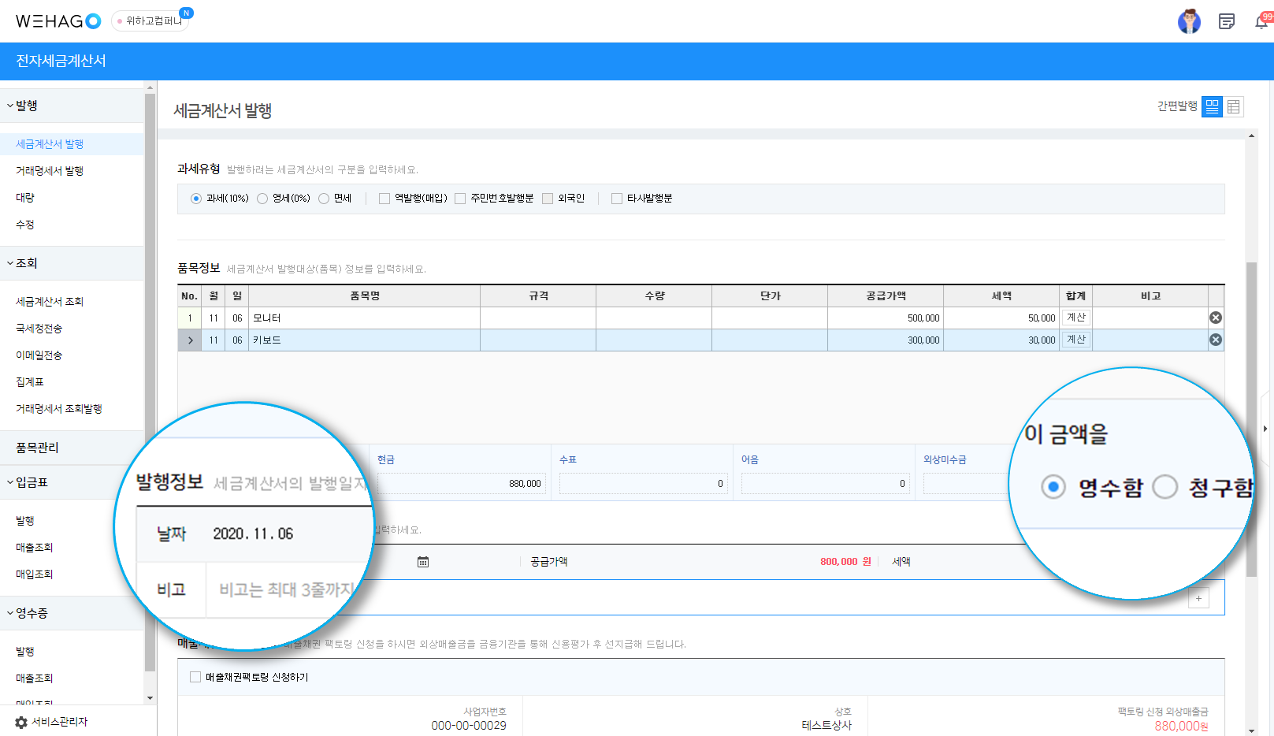Screen dimensions: 1274x736
Task: Open the date calendar picker icon
Action: tap(423, 562)
